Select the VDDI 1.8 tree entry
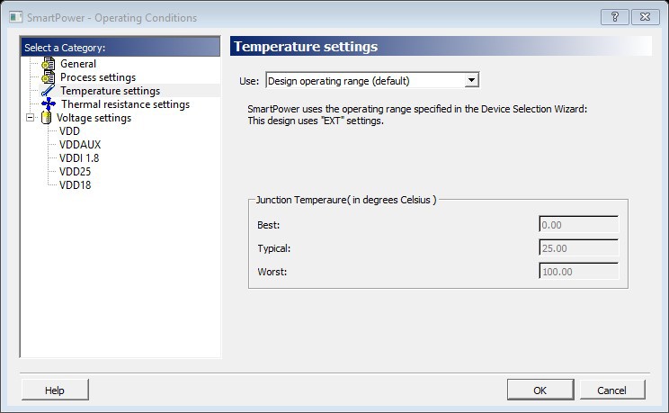The width and height of the screenshot is (669, 413). (78, 158)
